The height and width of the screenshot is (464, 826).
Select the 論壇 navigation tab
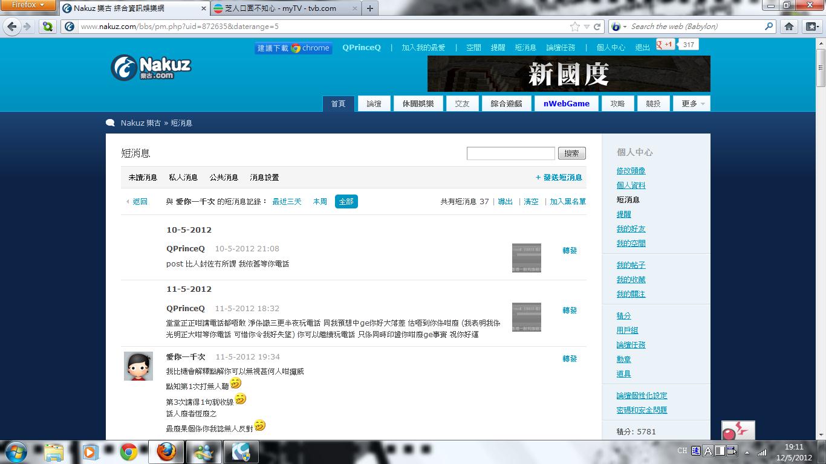point(374,104)
